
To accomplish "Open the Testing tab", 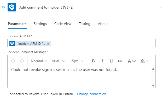I will point(85,24).
